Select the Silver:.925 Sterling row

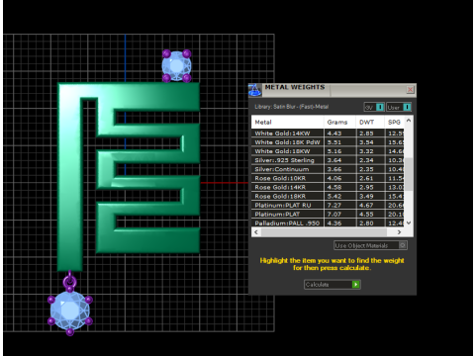328,160
